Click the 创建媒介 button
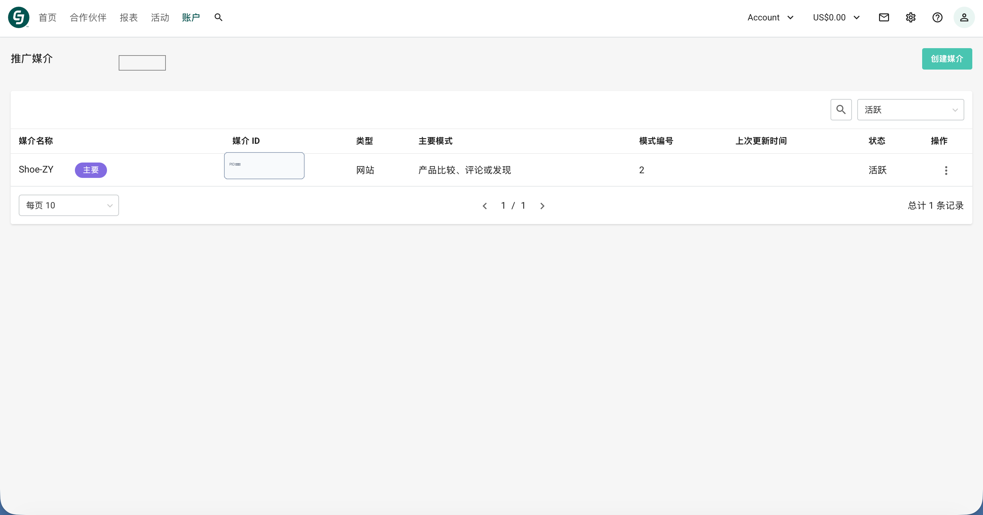Image resolution: width=983 pixels, height=515 pixels. [x=947, y=59]
